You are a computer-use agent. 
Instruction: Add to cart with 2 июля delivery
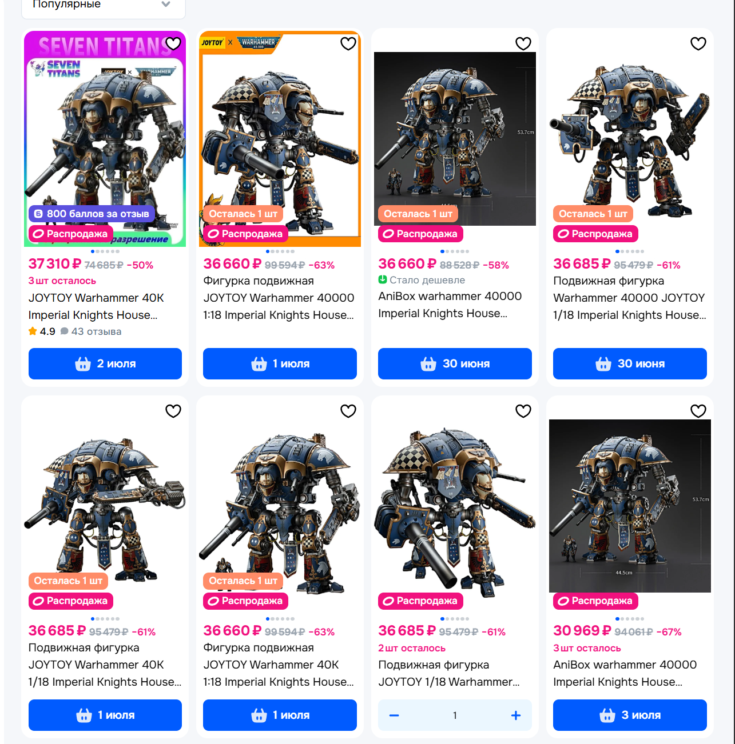click(x=105, y=363)
